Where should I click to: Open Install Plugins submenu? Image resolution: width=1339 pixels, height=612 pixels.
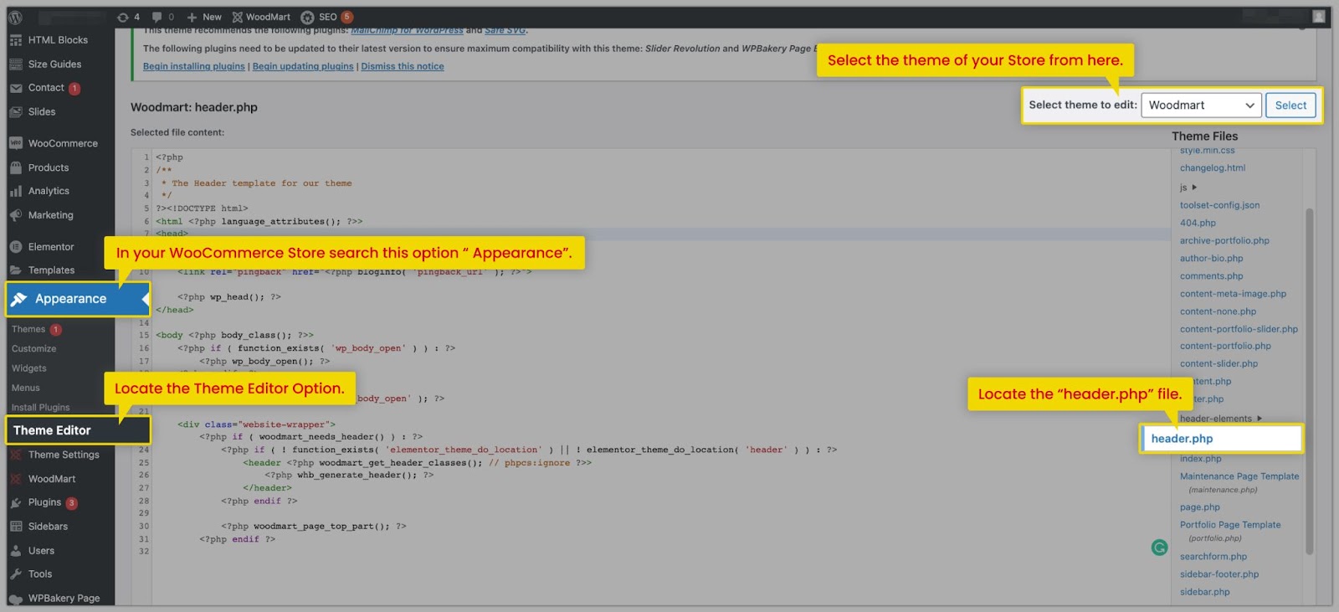pyautogui.click(x=41, y=408)
